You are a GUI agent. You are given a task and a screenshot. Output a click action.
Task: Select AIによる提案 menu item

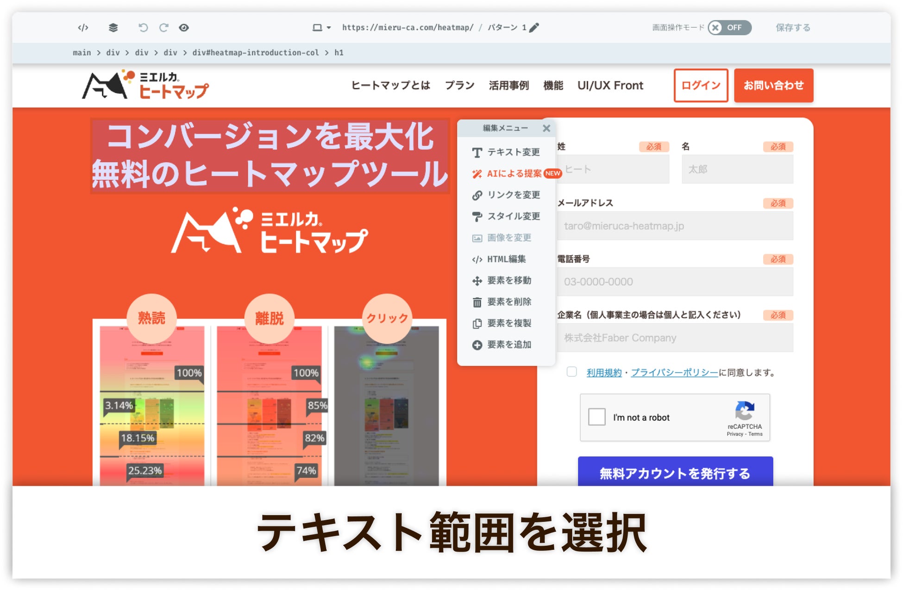tap(514, 173)
